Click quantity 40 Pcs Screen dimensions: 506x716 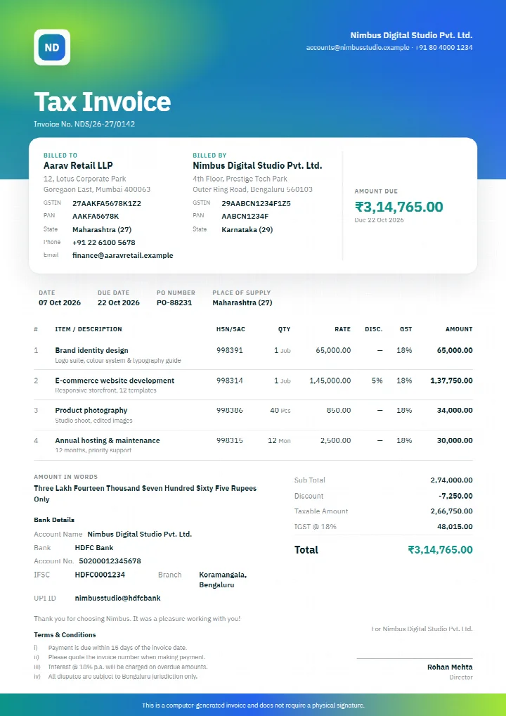coord(280,411)
